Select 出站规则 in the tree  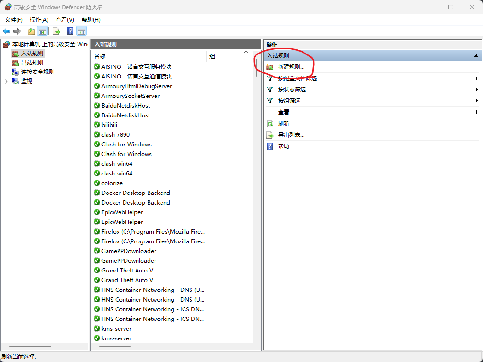pyautogui.click(x=32, y=63)
